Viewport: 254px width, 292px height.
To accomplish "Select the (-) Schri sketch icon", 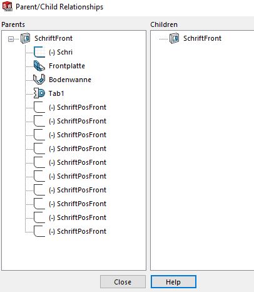I will [x=39, y=52].
